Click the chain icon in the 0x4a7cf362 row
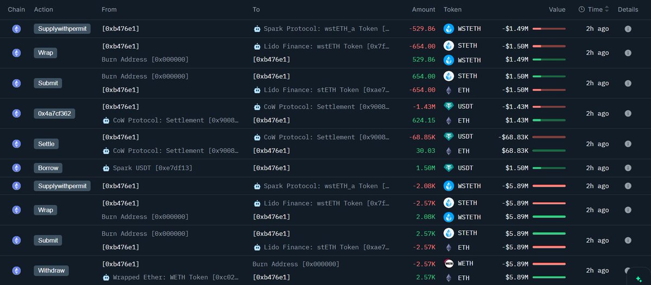 pos(16,114)
